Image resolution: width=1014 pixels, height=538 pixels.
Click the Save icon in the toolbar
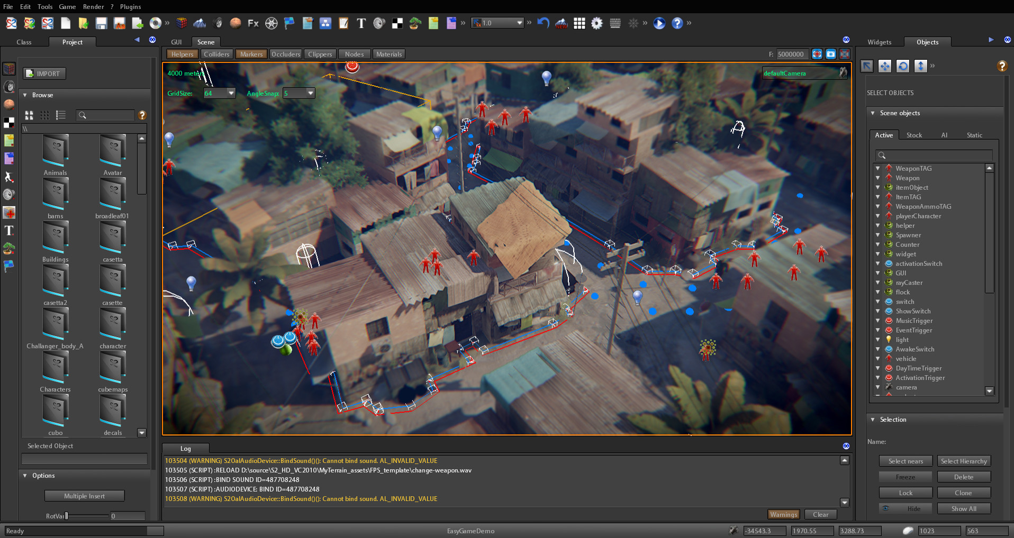pos(101,23)
